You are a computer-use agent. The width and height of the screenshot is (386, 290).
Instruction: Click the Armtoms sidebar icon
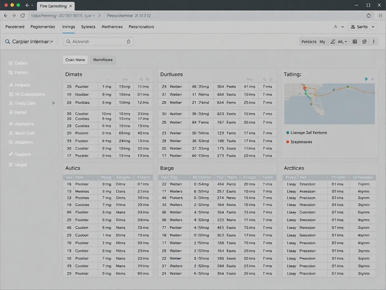tap(10, 124)
